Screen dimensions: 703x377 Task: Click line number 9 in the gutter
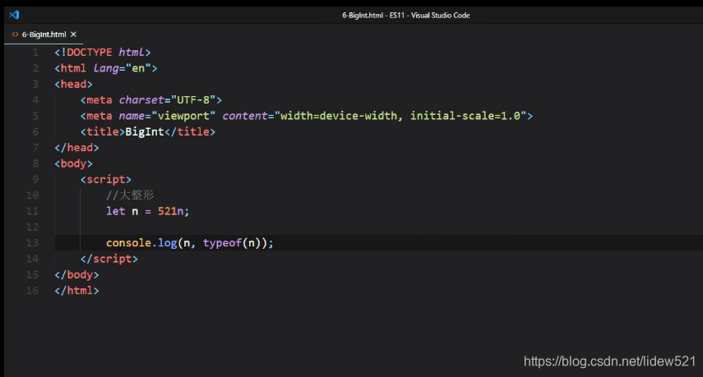tap(35, 180)
